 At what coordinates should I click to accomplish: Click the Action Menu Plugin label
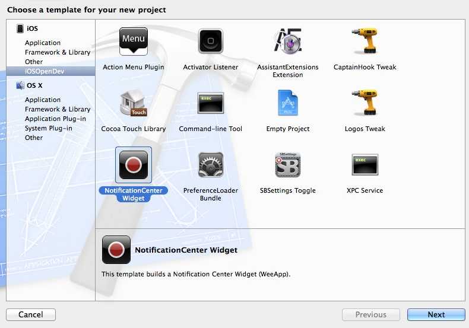[x=134, y=67]
